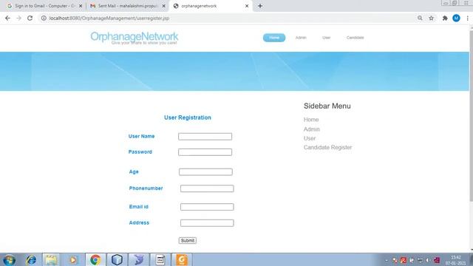This screenshot has width=473, height=266.
Task: Open the Chrome profile avatar M
Action: (456, 18)
